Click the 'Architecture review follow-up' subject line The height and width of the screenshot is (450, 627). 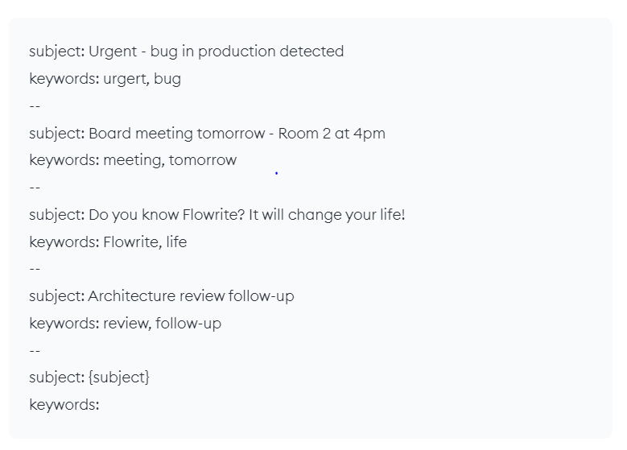(x=162, y=296)
